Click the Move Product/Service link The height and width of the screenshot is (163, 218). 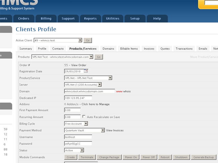[204, 57]
